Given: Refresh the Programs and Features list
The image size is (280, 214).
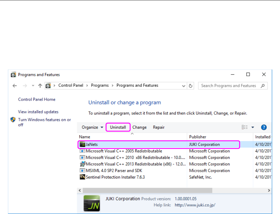Looking at the screenshot, I should [191, 86].
